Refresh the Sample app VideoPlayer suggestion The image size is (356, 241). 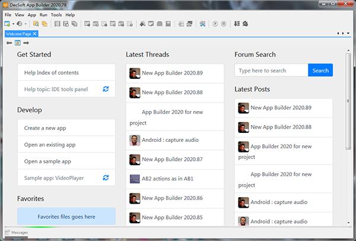click(106, 177)
